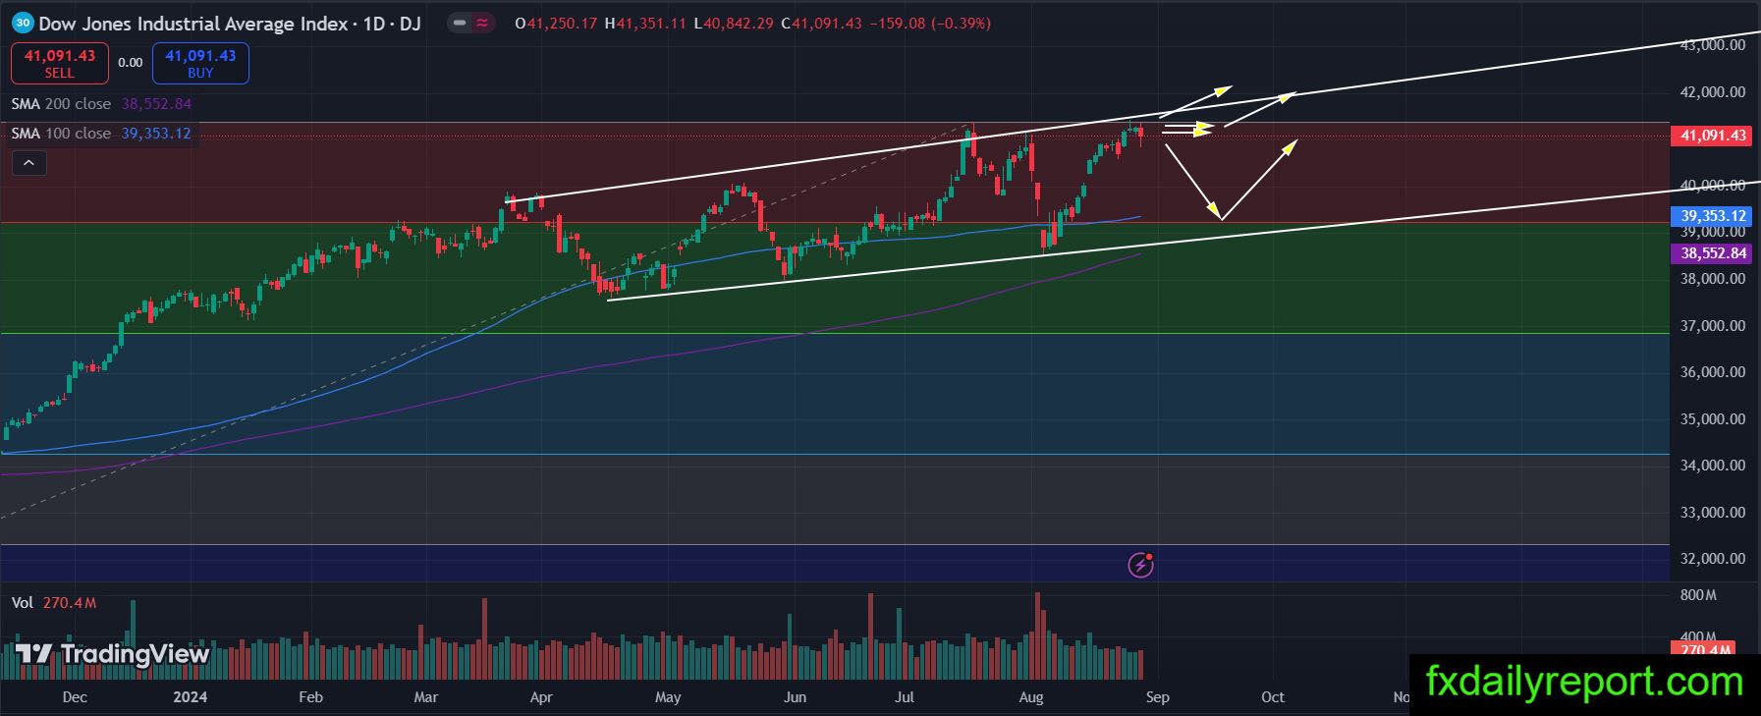The image size is (1761, 716).
Task: Click the purple 38,552.84 SMA price axis label
Action: pyautogui.click(x=1711, y=253)
